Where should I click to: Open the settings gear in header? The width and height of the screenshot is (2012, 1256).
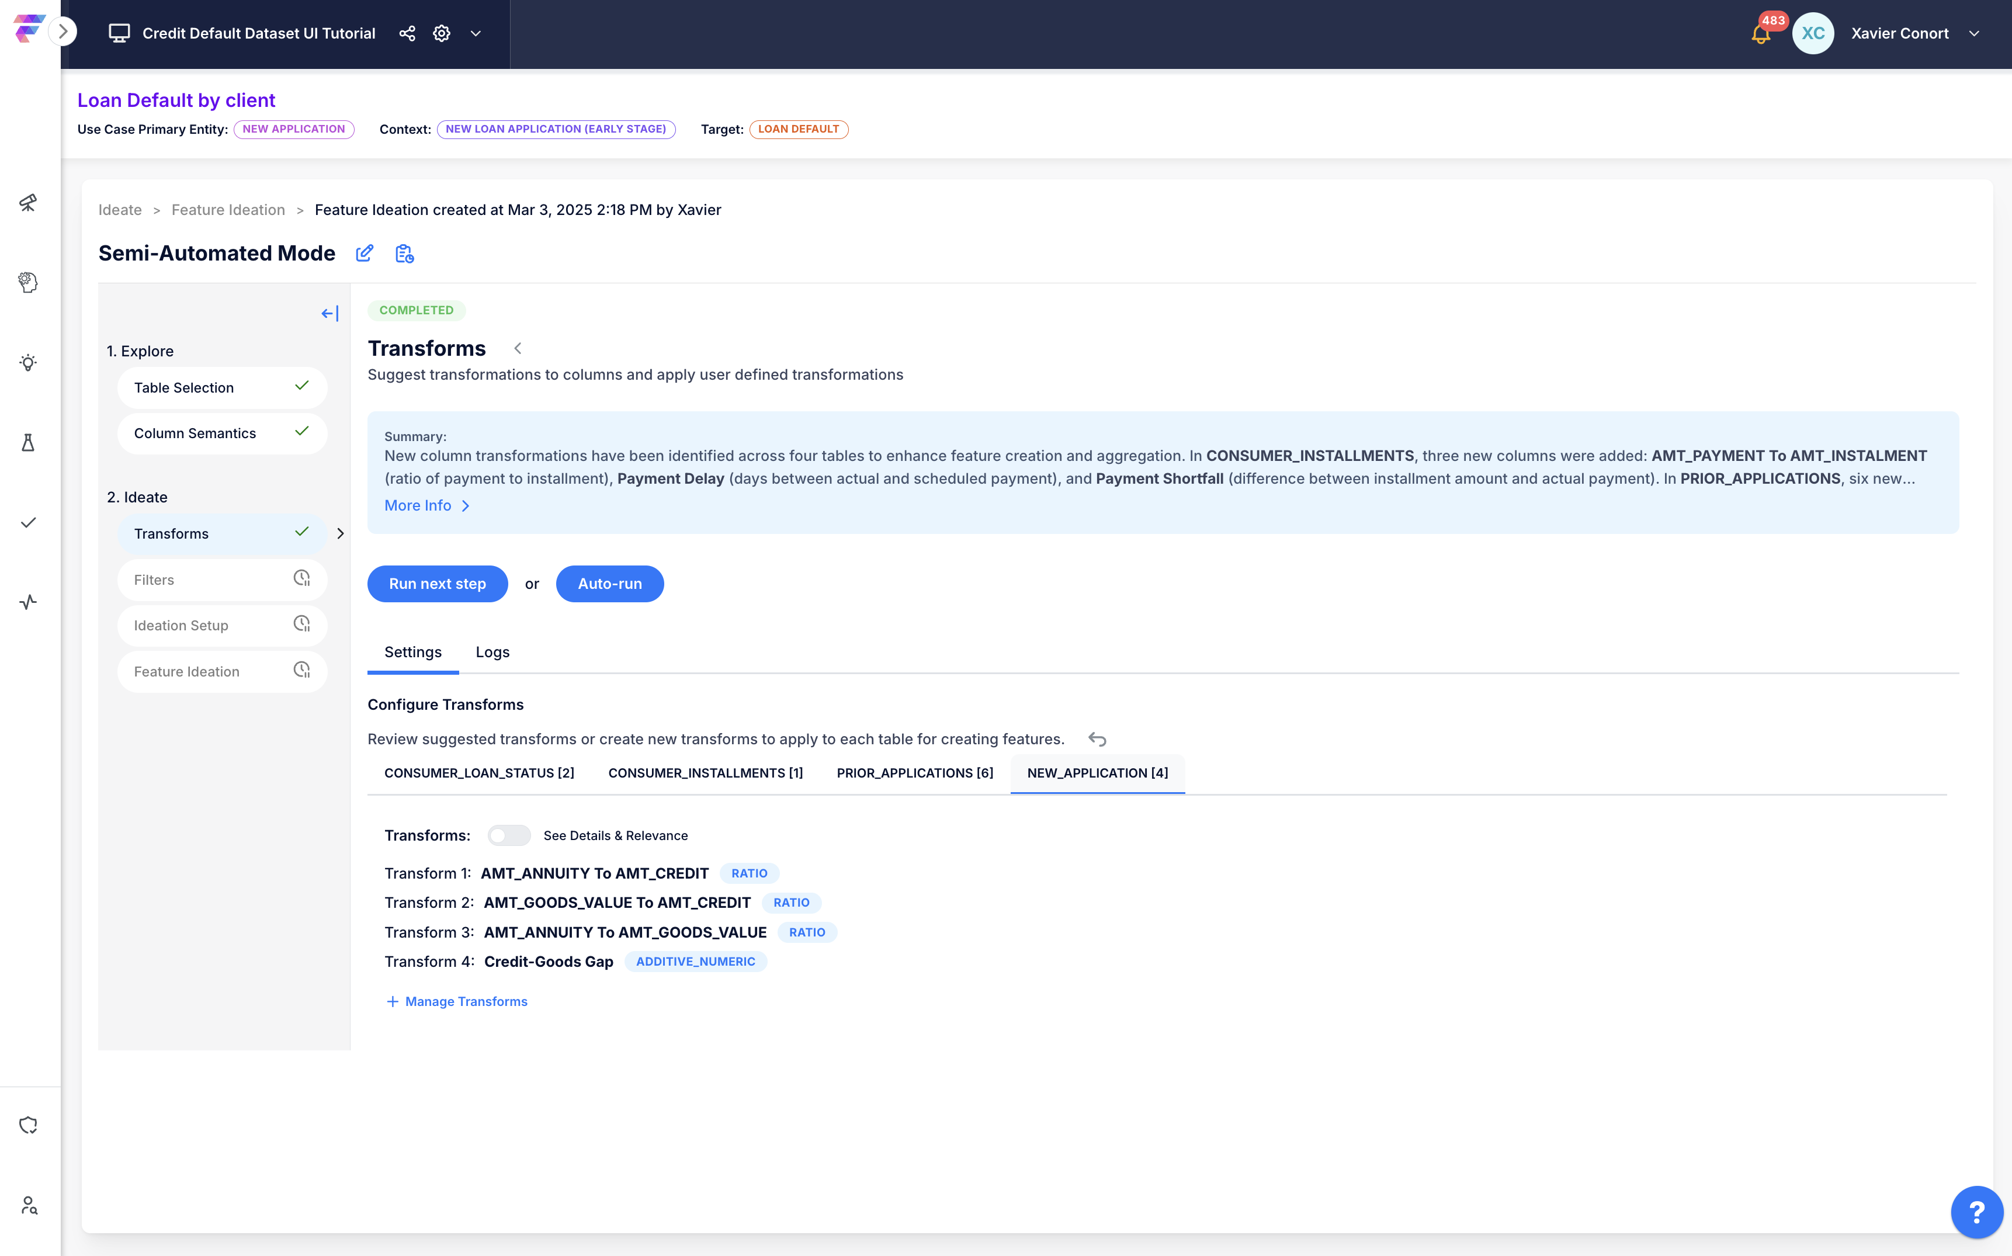[442, 33]
